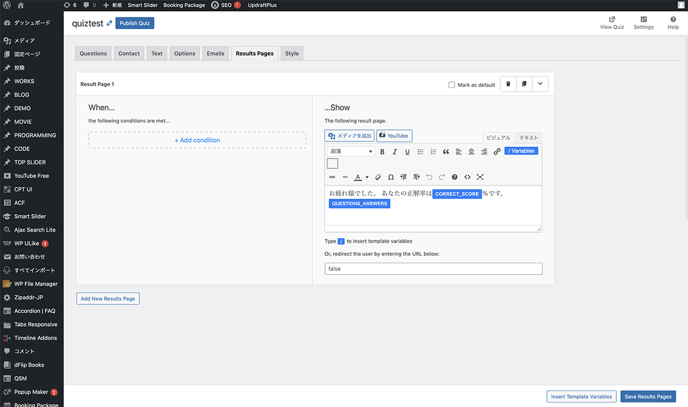
Task: Click the redirect URL input field
Action: [x=433, y=268]
